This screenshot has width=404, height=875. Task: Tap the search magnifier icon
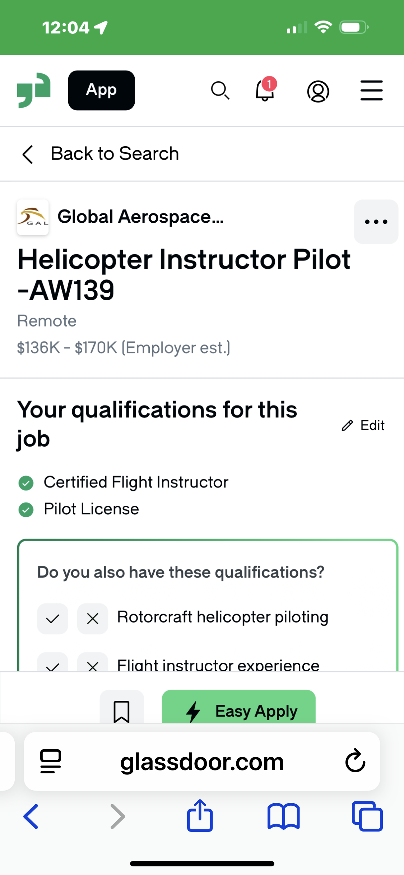point(220,91)
